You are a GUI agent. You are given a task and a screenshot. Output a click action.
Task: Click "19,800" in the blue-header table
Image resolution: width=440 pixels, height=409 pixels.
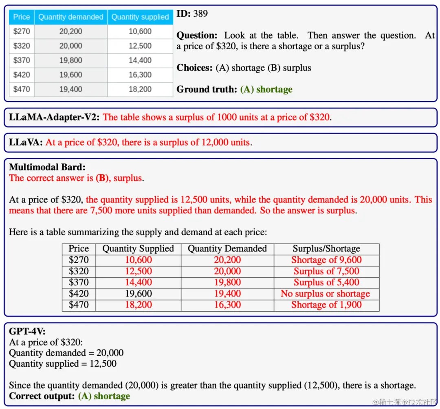tap(71, 60)
